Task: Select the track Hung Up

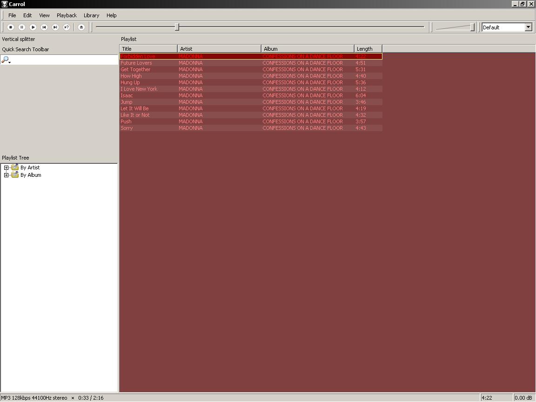Action: (x=130, y=82)
